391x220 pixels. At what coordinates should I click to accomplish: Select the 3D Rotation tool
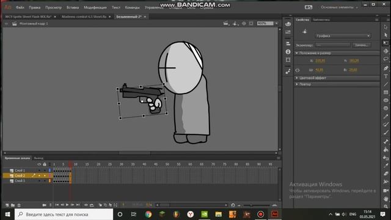(386, 51)
